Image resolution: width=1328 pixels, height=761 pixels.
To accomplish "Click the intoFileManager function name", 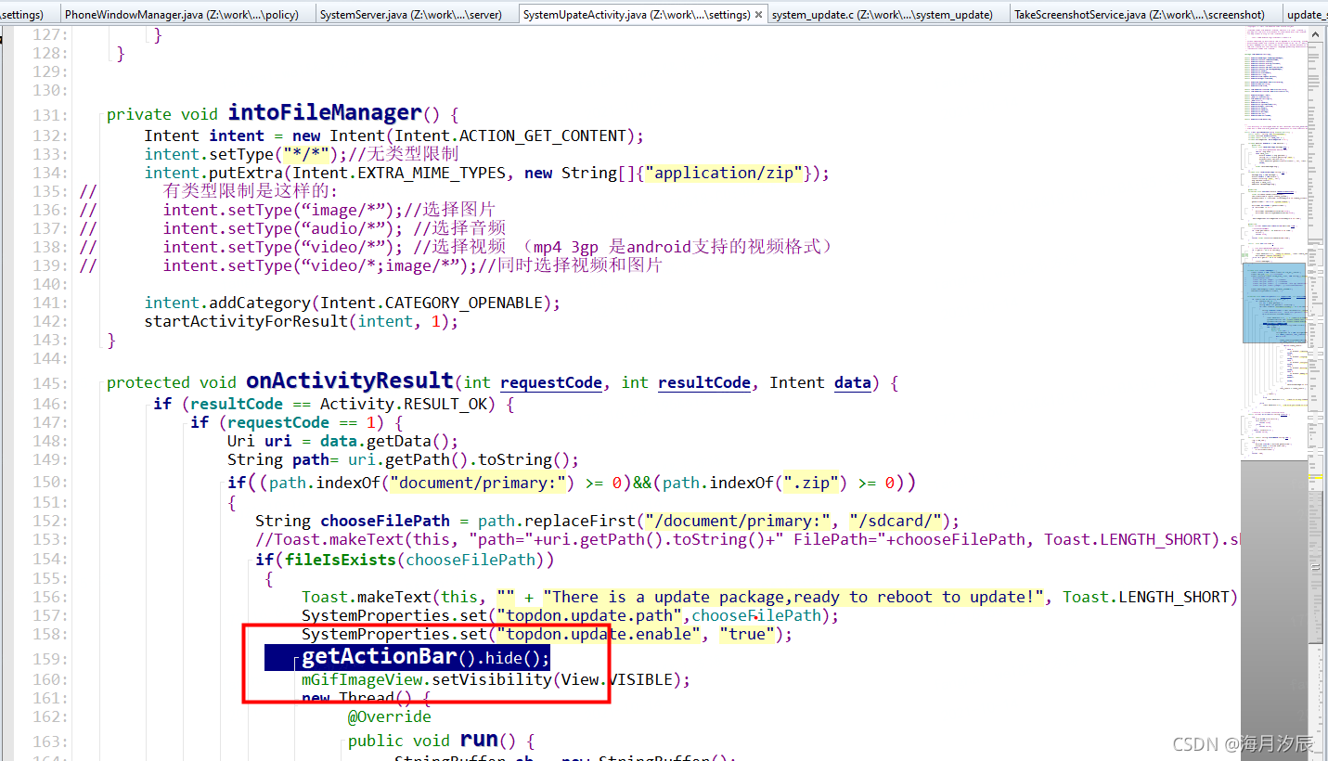I will 323,111.
